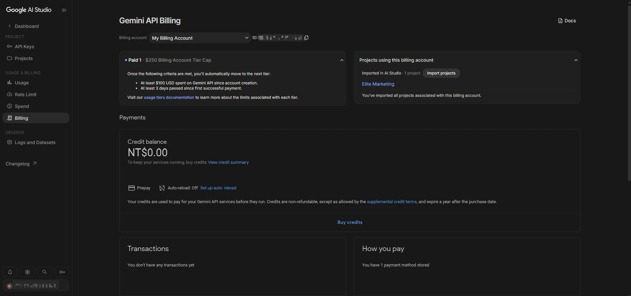Click the Import projects button
Image resolution: width=631 pixels, height=296 pixels.
coord(441,73)
